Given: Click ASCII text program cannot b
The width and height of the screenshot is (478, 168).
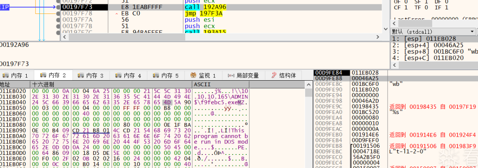Looking at the screenshot, I should (221, 136).
